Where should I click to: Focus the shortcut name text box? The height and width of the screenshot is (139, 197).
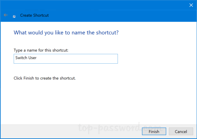[66, 59]
